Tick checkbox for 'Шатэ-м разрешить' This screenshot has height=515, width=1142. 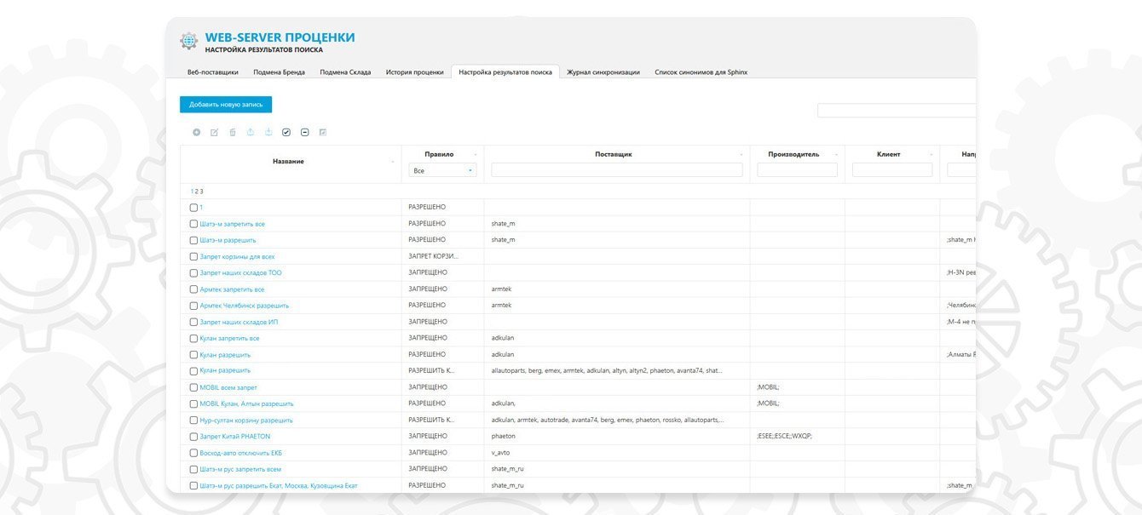(193, 240)
